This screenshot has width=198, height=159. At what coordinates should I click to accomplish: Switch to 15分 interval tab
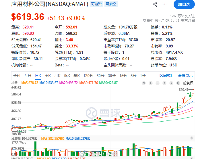(x=123, y=76)
